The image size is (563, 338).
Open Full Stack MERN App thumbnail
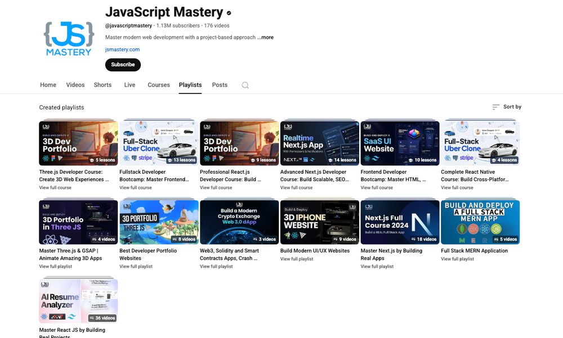[480, 222]
